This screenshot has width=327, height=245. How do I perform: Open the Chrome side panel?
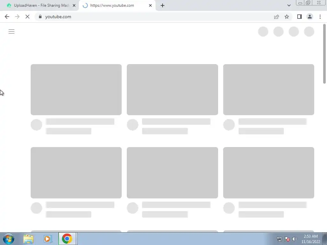pyautogui.click(x=300, y=17)
